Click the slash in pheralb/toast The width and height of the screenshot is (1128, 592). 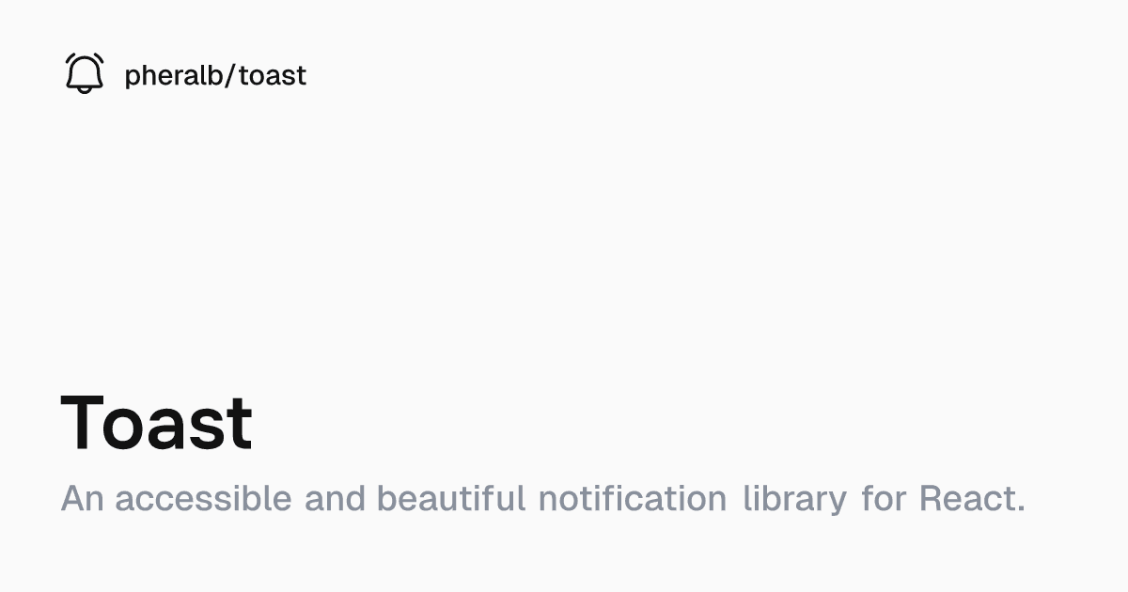(232, 75)
